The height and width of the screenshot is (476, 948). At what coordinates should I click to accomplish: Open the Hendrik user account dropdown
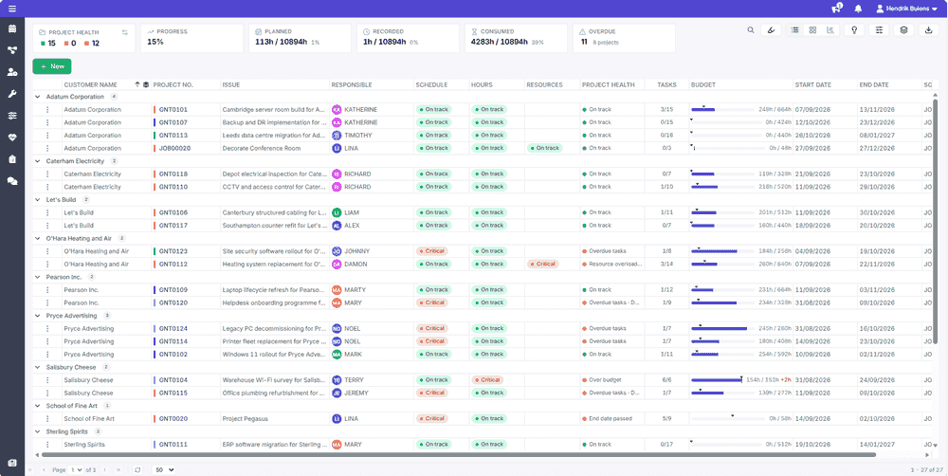click(906, 9)
